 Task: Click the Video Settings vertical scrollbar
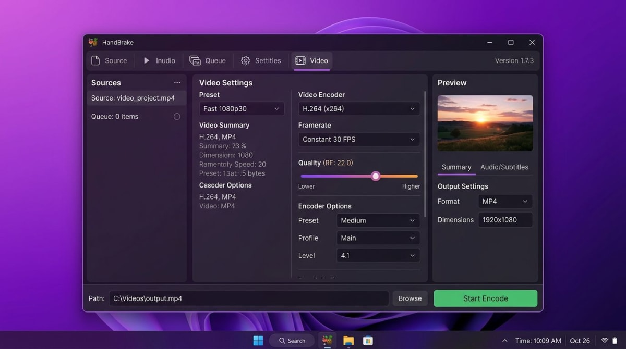pyautogui.click(x=426, y=155)
